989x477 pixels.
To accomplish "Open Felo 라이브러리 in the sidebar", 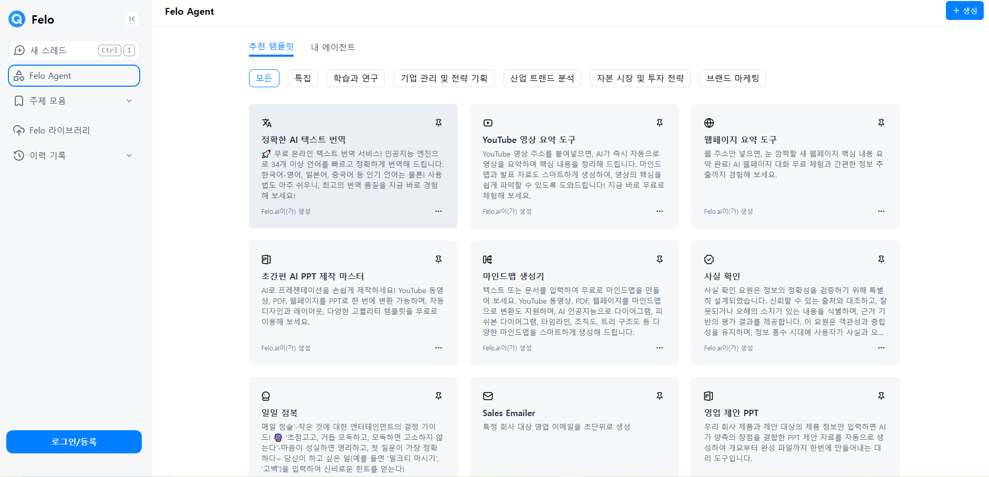I will click(74, 130).
